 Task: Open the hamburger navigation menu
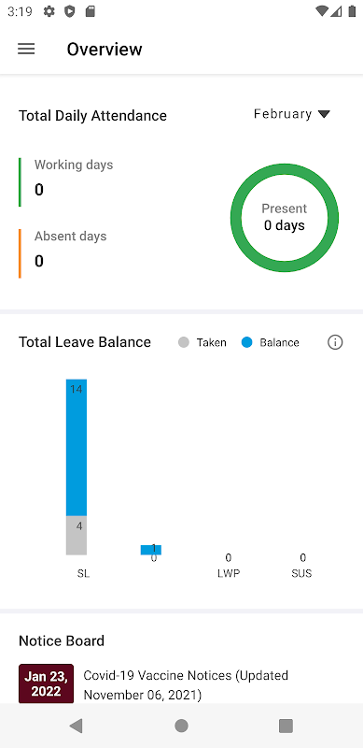point(26,50)
